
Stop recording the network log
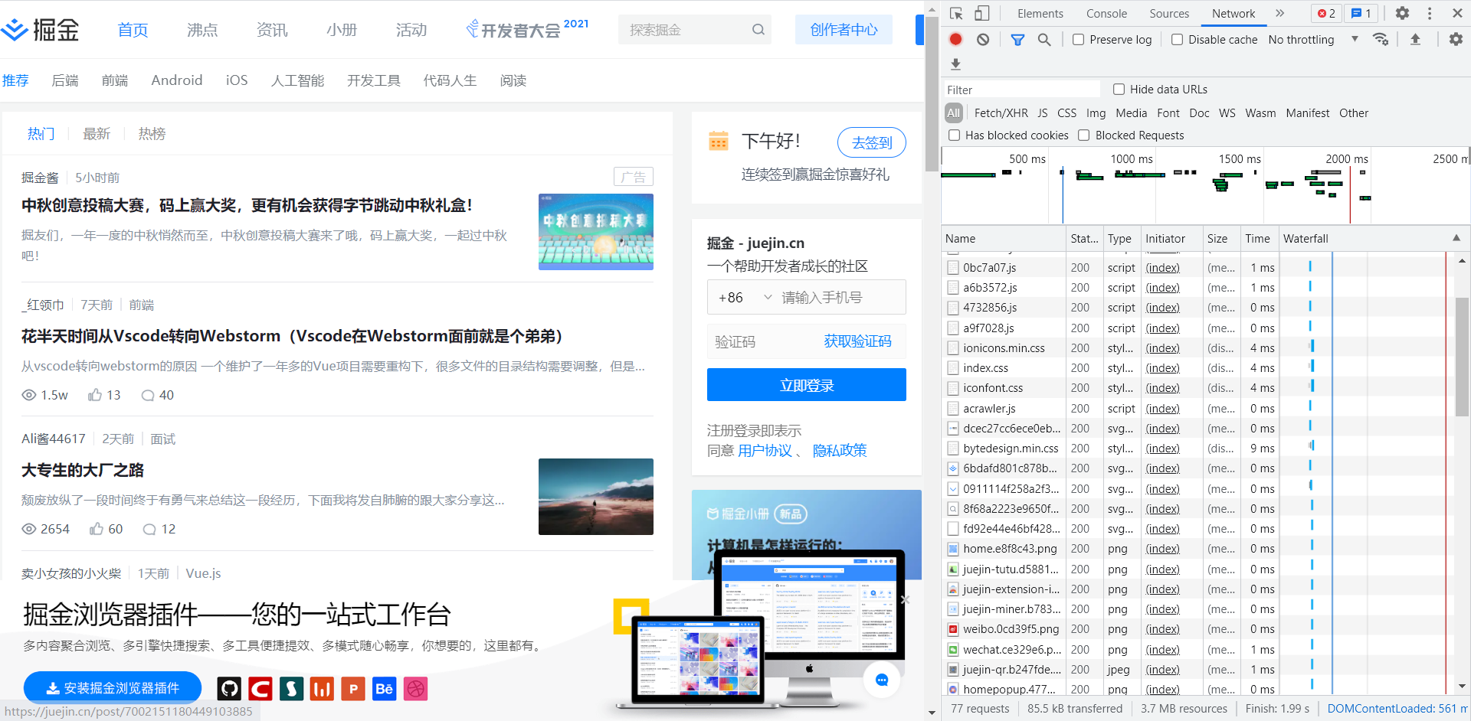coord(955,39)
